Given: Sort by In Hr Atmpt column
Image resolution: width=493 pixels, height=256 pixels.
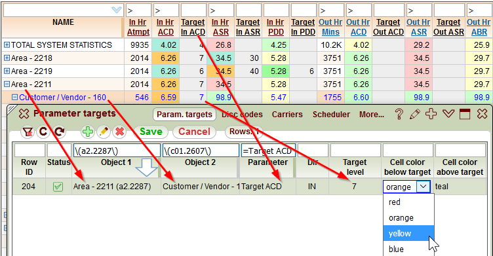Looking at the screenshot, I should (138, 27).
